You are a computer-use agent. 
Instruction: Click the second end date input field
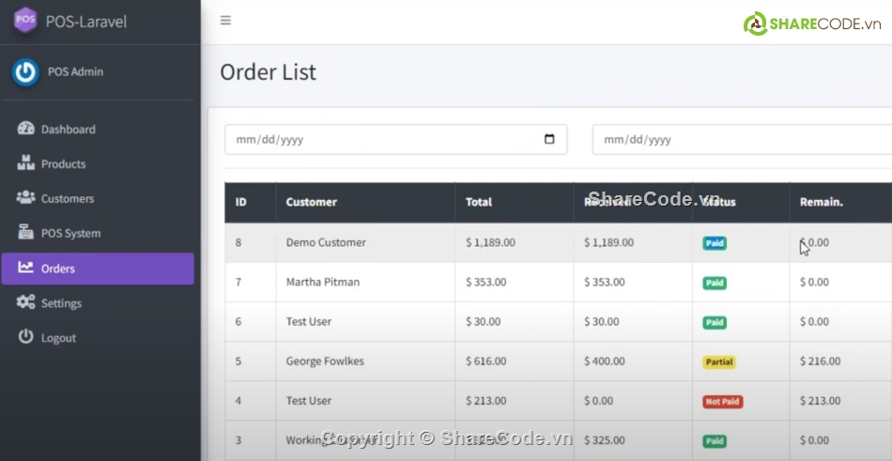tap(742, 140)
